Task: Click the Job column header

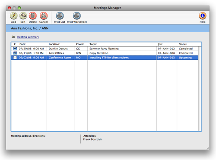Action: [160, 44]
